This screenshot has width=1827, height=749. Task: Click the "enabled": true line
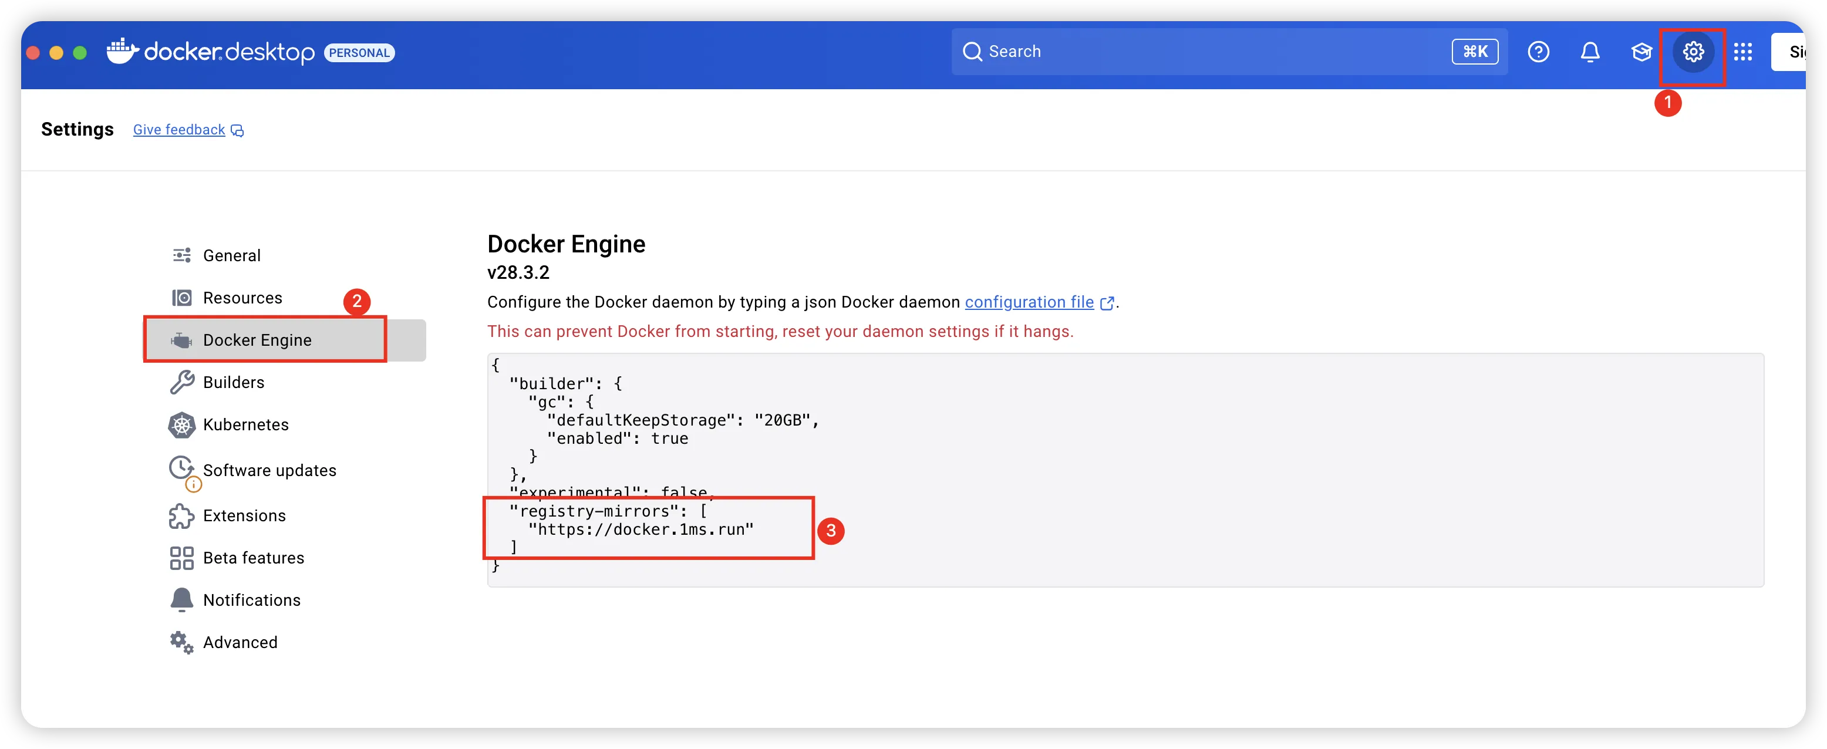click(617, 439)
